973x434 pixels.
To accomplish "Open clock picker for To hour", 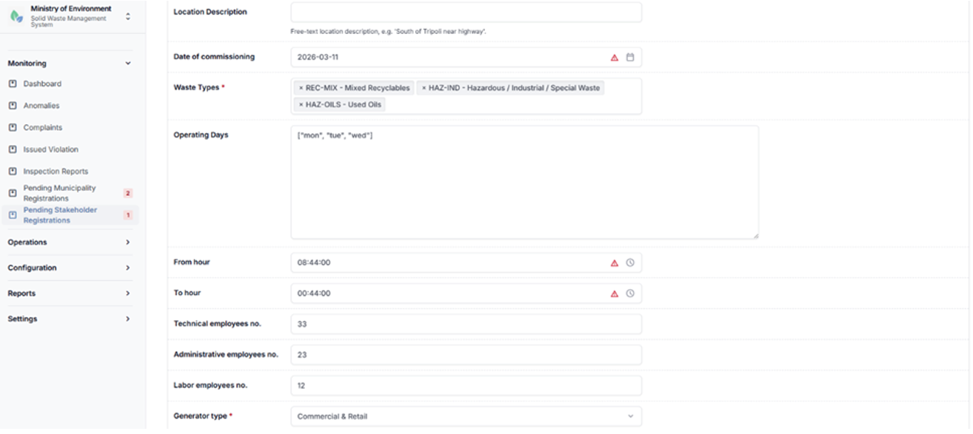I will click(x=630, y=294).
